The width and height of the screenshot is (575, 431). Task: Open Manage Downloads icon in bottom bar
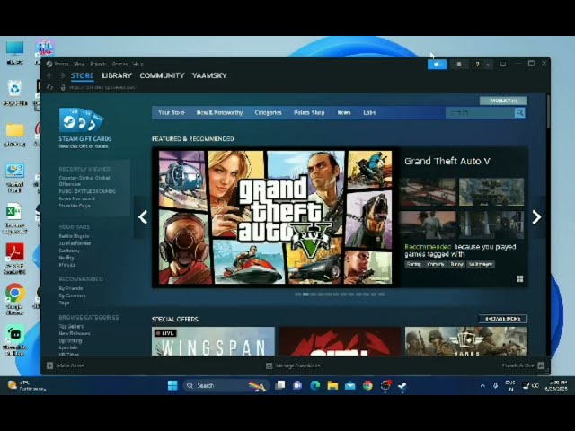(x=269, y=365)
